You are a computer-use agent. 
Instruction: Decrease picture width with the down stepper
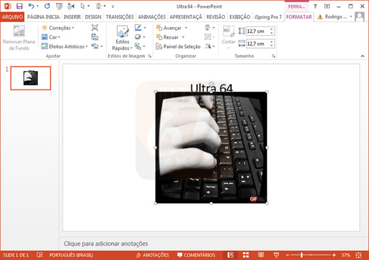272,46
